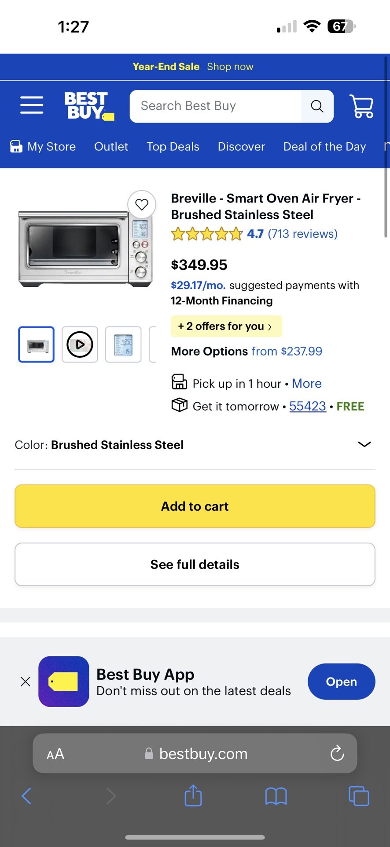Reload the page in Safari
Image resolution: width=390 pixels, height=847 pixels.
[x=337, y=753]
